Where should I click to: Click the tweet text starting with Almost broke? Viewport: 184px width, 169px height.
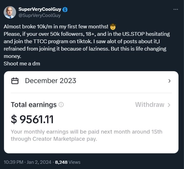(x=87, y=45)
